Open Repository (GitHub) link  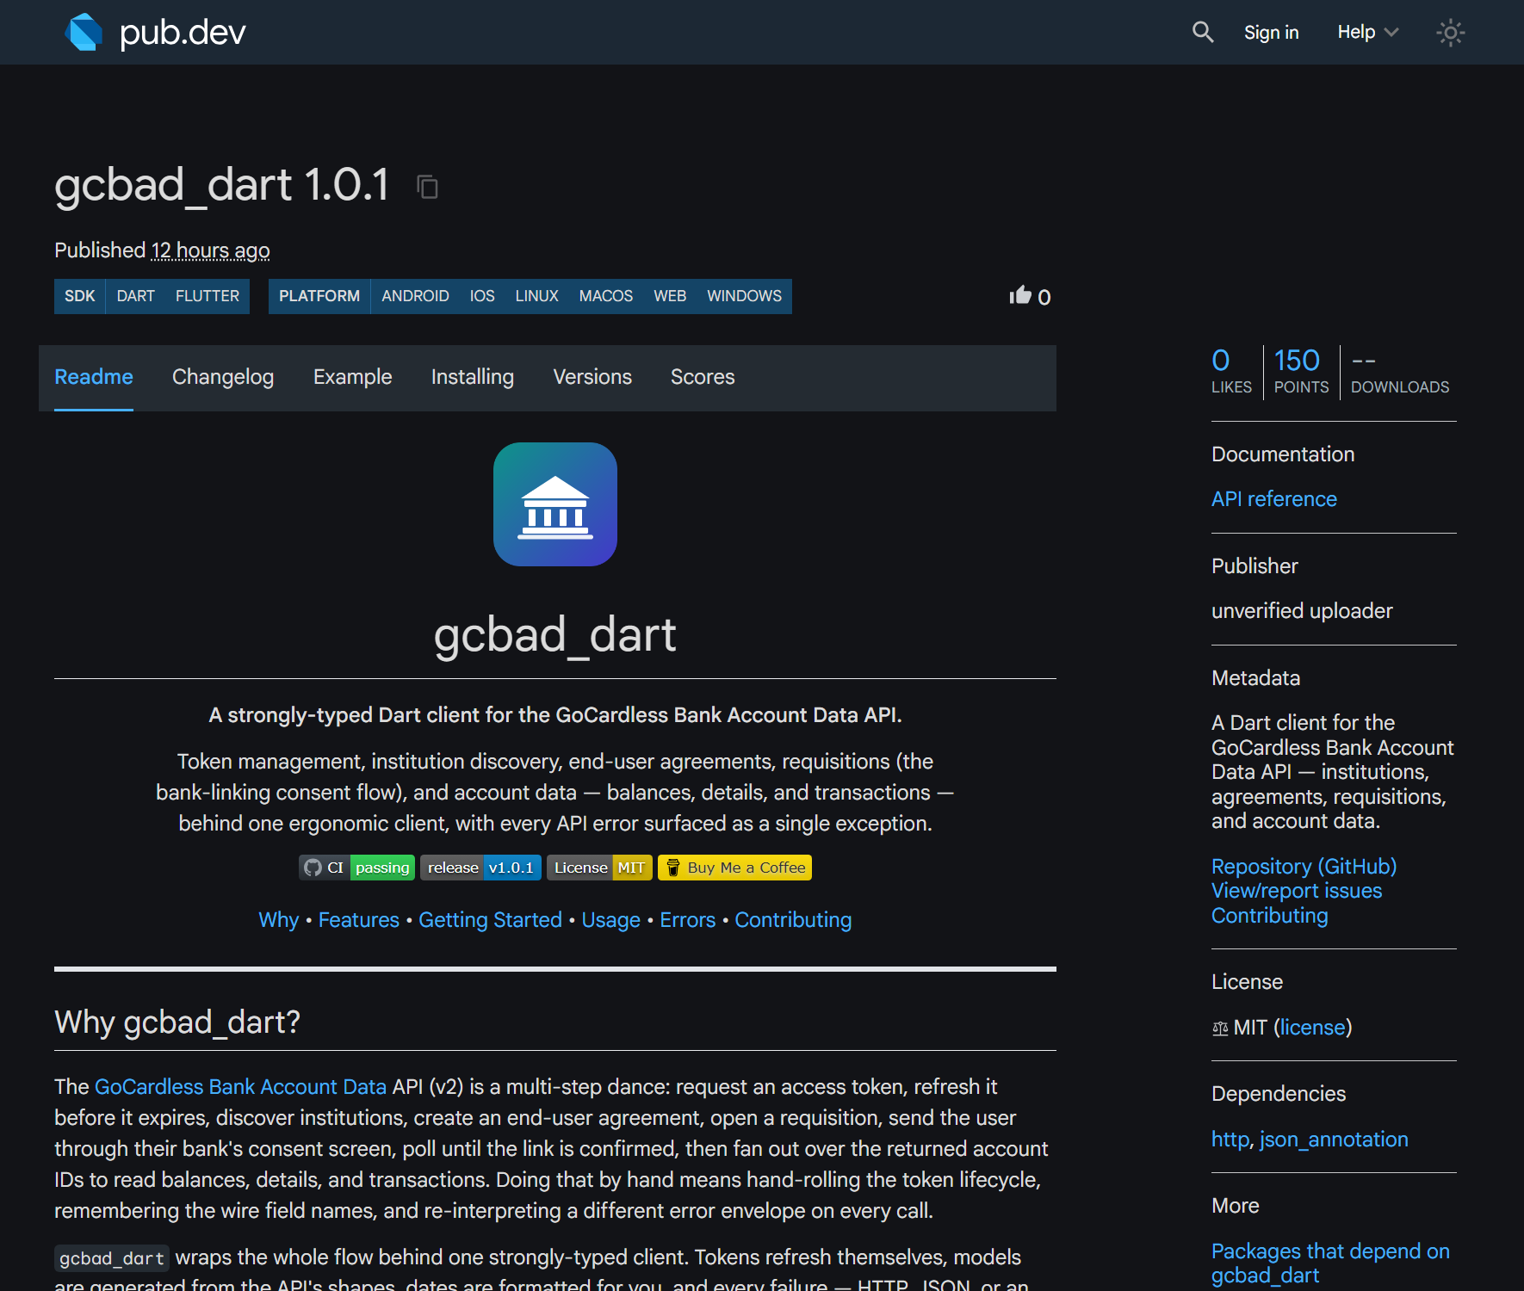point(1304,867)
